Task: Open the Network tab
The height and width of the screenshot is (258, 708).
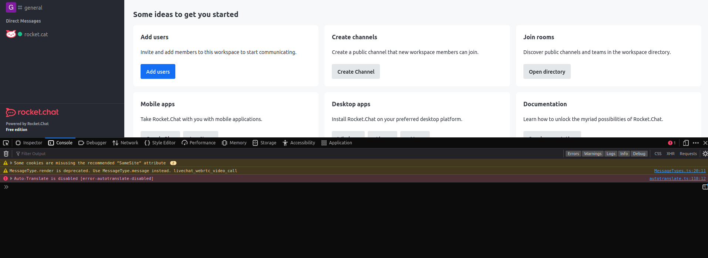Action: [125, 143]
